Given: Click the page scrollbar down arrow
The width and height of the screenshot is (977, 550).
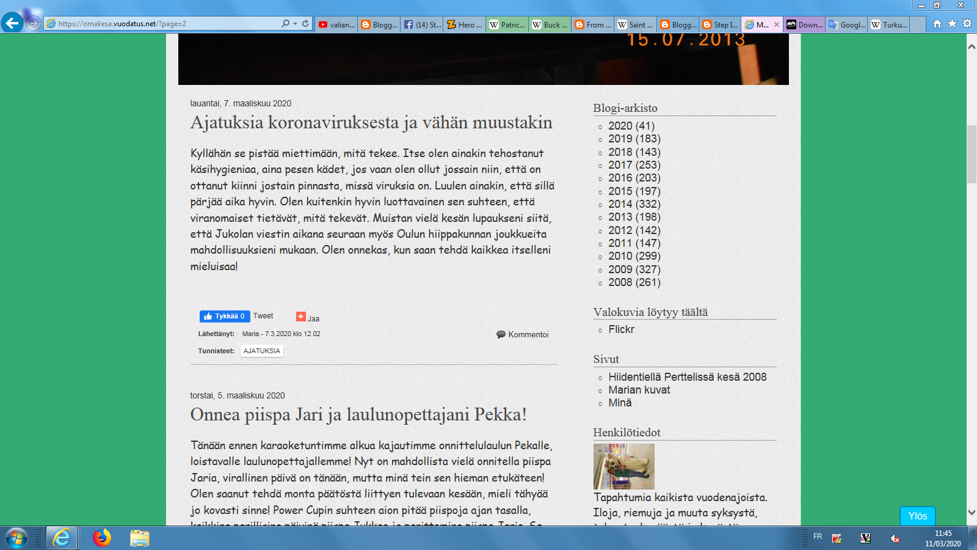Looking at the screenshot, I should click(972, 513).
